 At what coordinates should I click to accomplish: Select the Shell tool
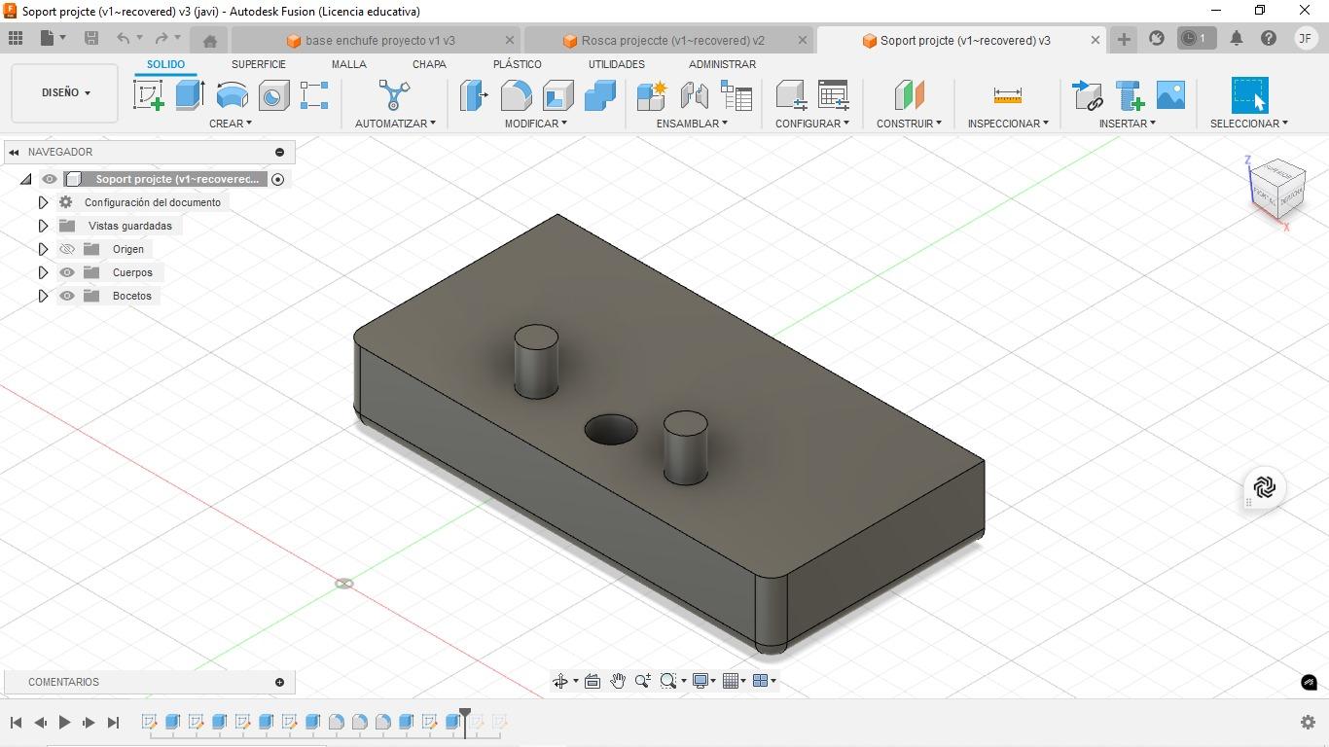point(557,95)
